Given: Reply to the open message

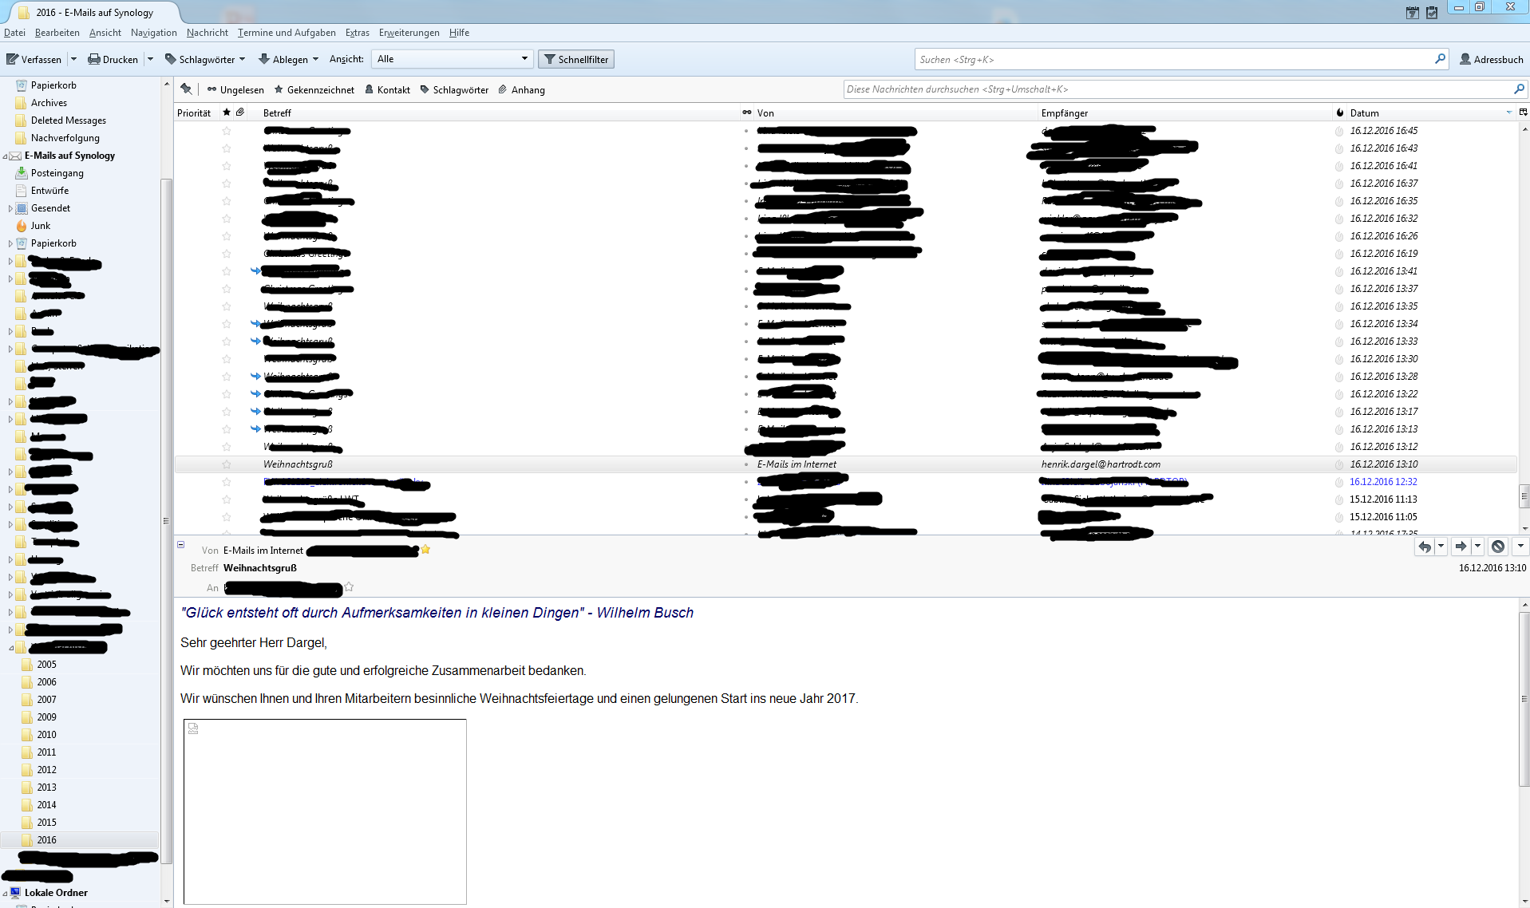Looking at the screenshot, I should pos(1424,547).
